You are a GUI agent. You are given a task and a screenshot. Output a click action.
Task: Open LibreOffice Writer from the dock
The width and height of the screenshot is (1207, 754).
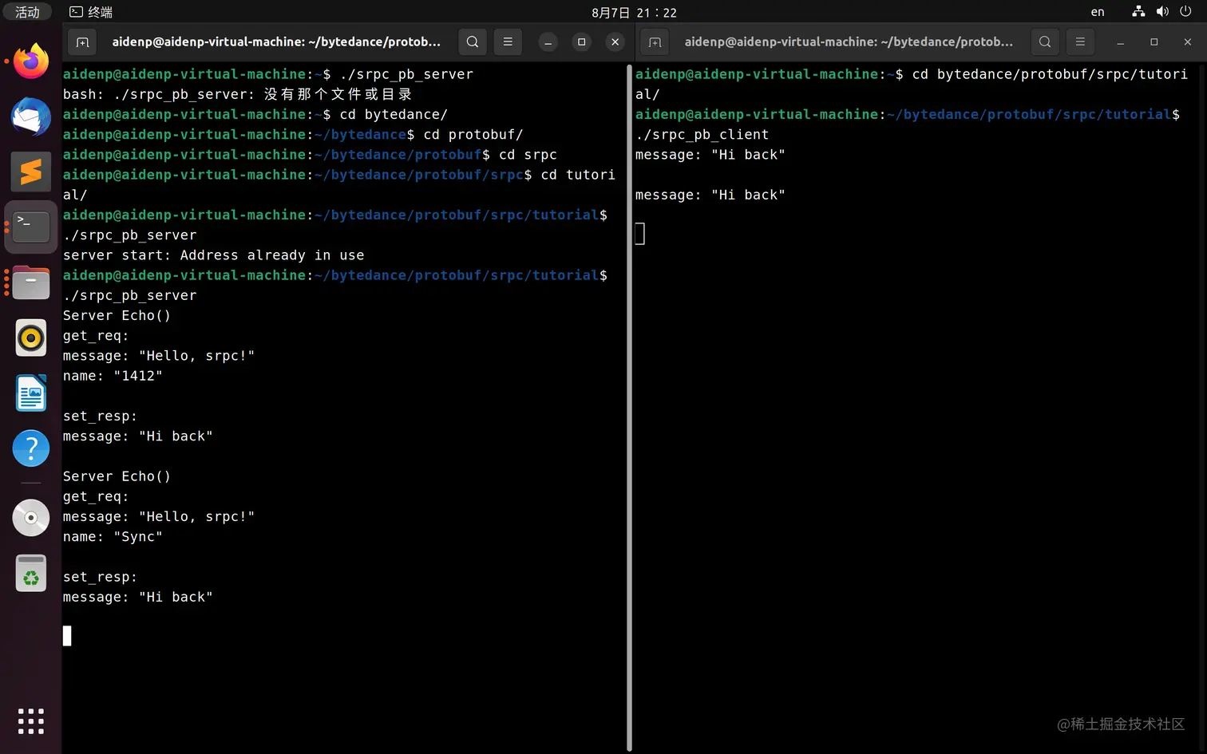tap(31, 393)
